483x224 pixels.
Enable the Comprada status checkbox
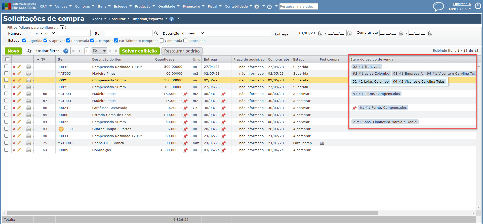[162, 41]
